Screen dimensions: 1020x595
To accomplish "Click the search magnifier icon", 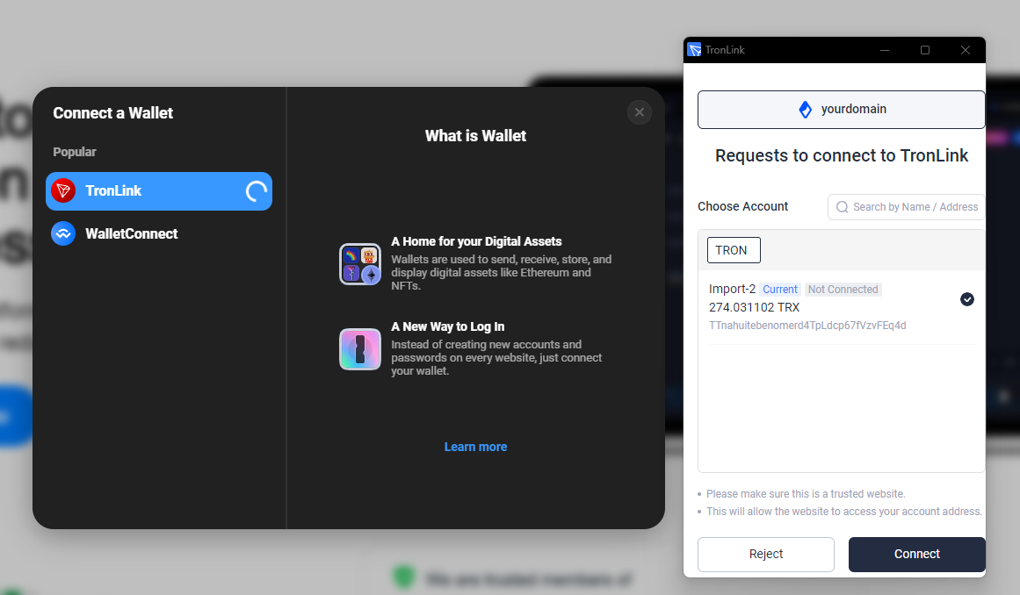I will click(842, 207).
